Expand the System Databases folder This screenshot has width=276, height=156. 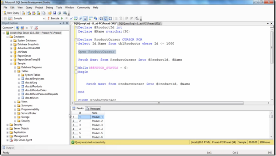[11, 40]
